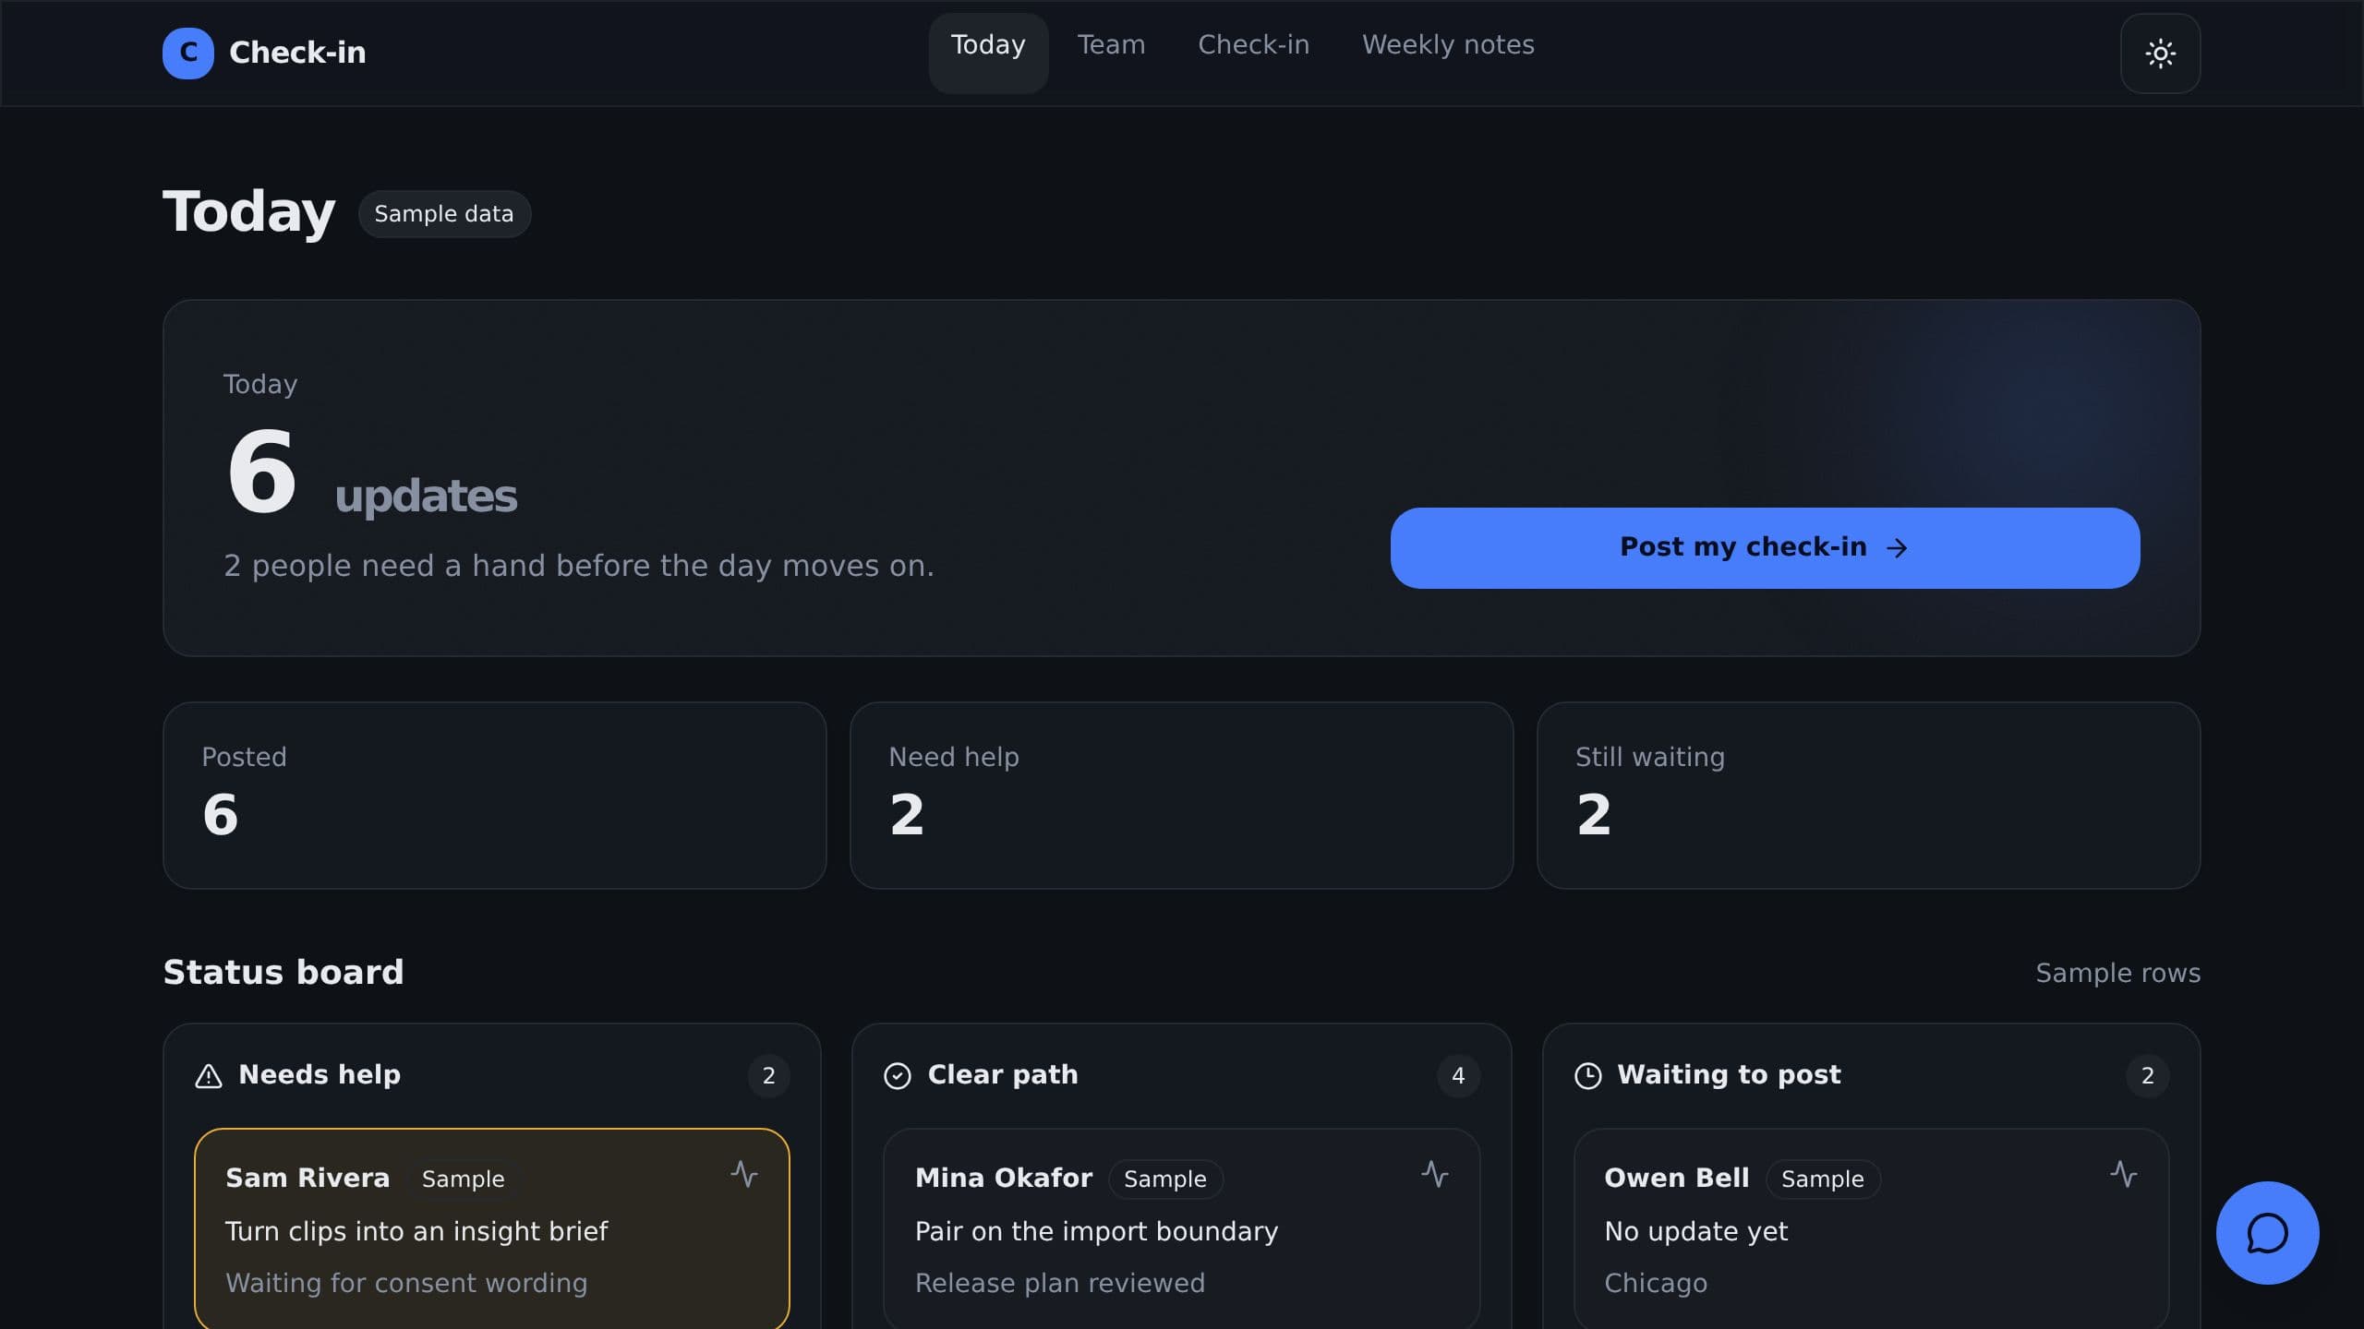Click 'Release plan reviewed' text

coord(1059,1284)
